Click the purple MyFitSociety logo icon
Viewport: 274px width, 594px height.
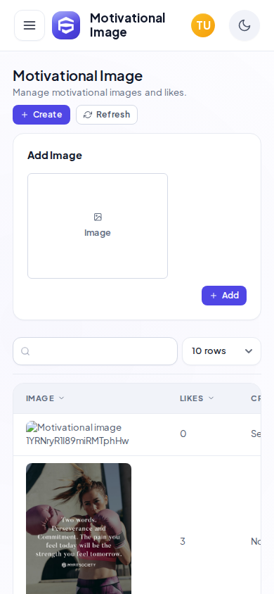click(x=66, y=25)
